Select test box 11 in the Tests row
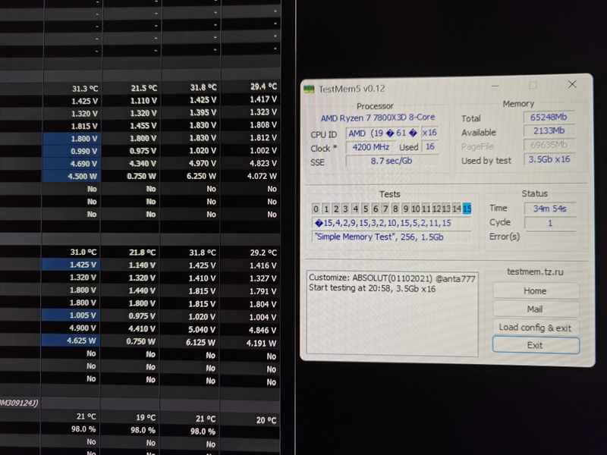 pos(426,209)
